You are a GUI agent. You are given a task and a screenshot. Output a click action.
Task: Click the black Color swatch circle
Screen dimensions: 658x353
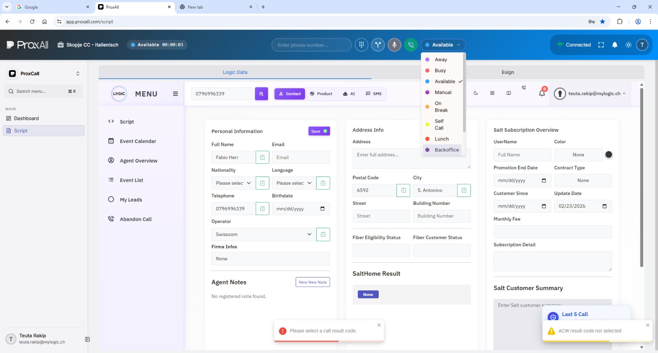pyautogui.click(x=609, y=155)
